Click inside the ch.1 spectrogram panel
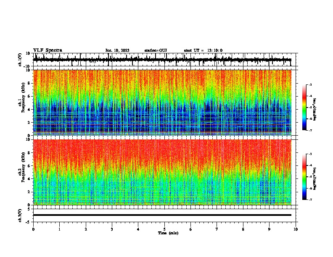The image size is (333, 257). click(x=162, y=102)
